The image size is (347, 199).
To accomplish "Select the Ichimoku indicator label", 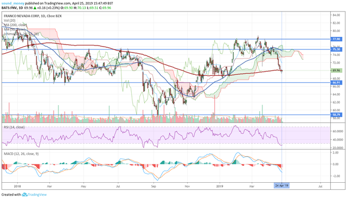I will click(22, 34).
